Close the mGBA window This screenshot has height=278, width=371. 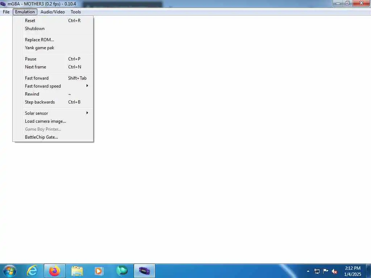pyautogui.click(x=361, y=3)
